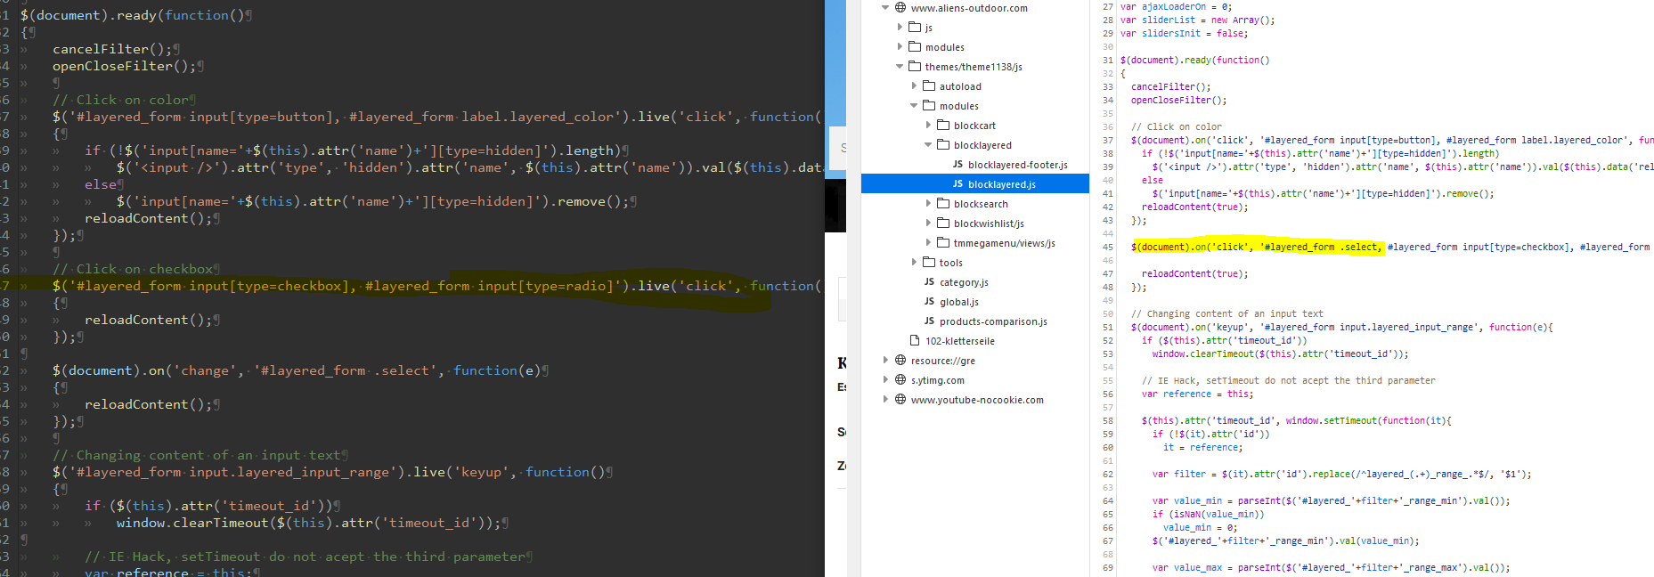Click the autoload folder label

point(960,86)
